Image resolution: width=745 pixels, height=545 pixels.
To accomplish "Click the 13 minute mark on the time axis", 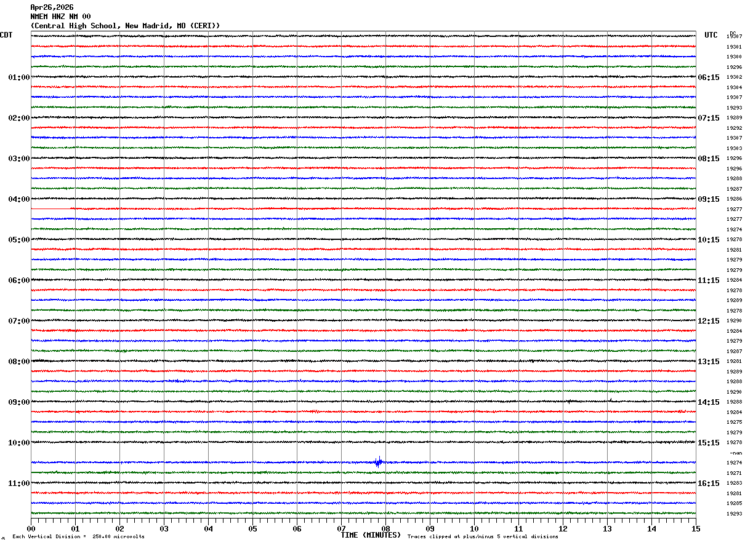I will point(607,528).
